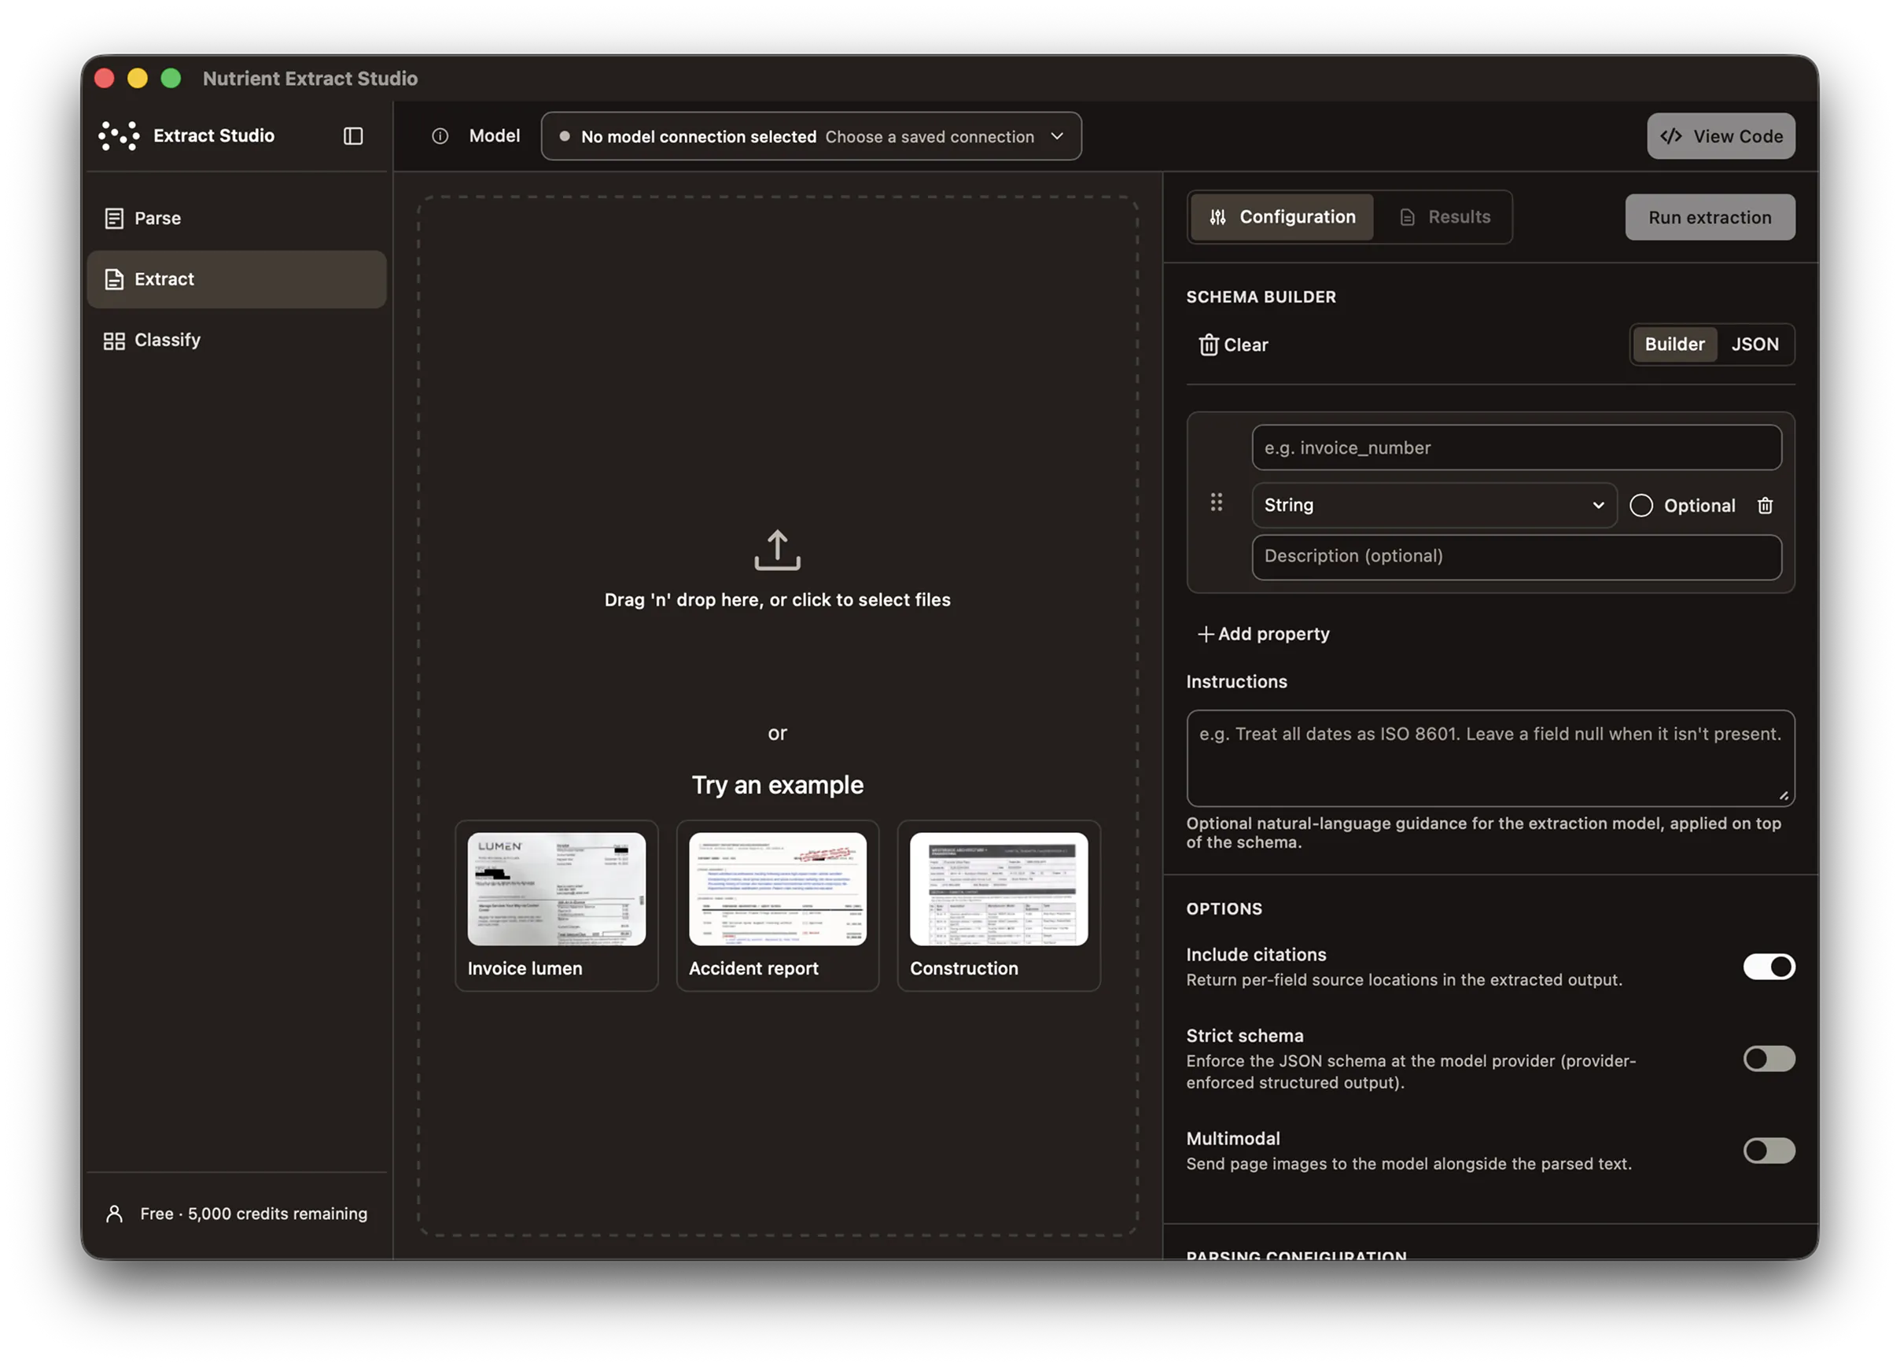This screenshot has height=1367, width=1900.
Task: Select Extract in the sidebar
Action: click(x=236, y=279)
